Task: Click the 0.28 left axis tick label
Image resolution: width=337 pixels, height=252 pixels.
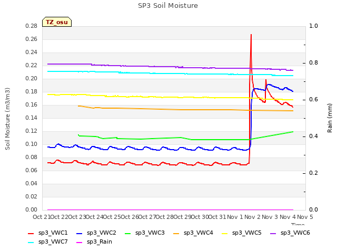Action: 32,26
